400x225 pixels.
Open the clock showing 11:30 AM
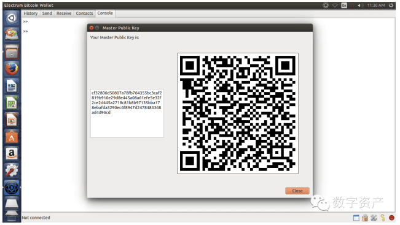376,6
